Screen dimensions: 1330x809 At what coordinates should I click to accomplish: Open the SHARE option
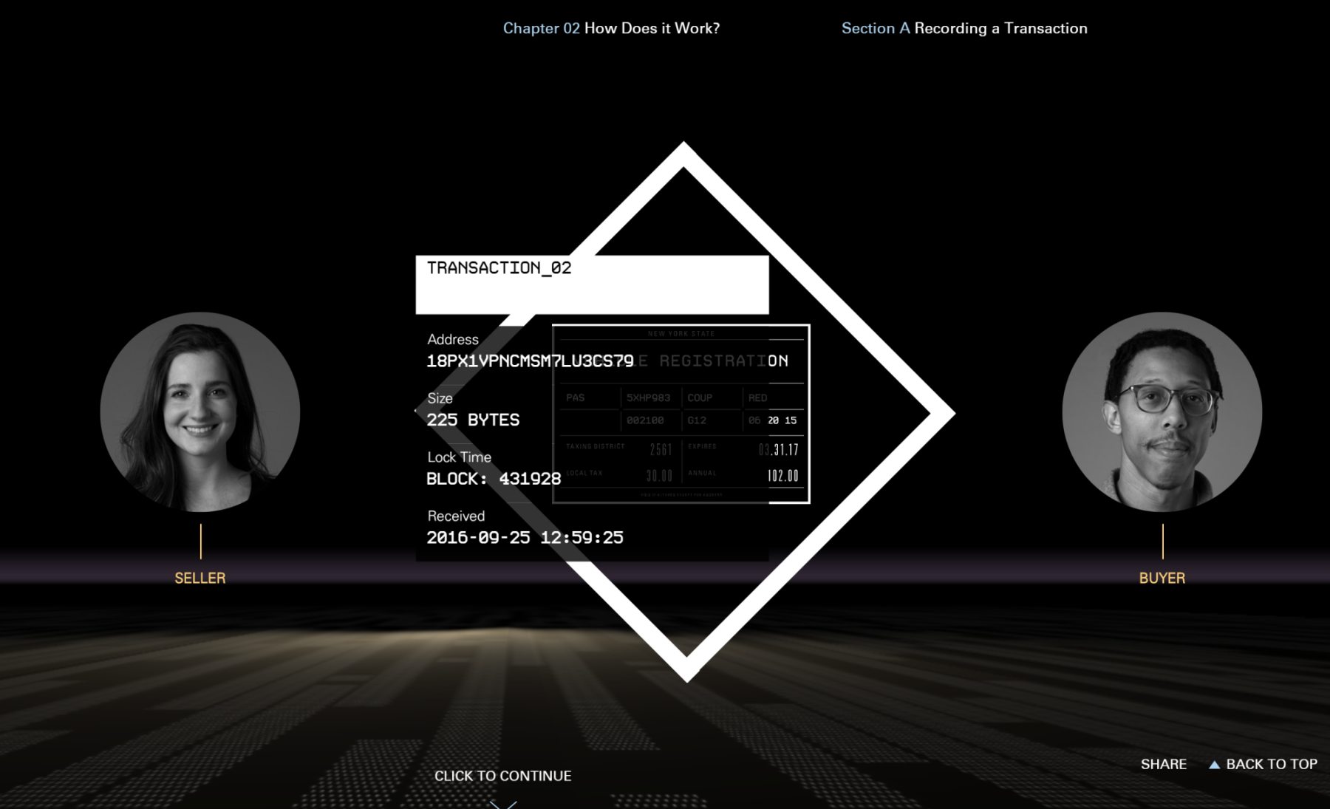coord(1163,764)
